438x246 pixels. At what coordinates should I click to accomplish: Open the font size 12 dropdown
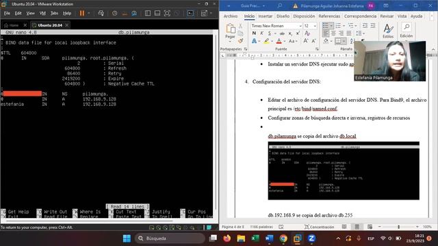[x=315, y=26]
